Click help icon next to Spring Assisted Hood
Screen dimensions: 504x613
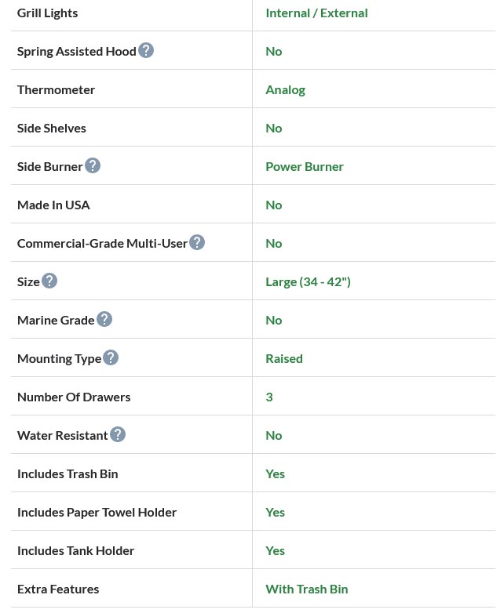146,50
